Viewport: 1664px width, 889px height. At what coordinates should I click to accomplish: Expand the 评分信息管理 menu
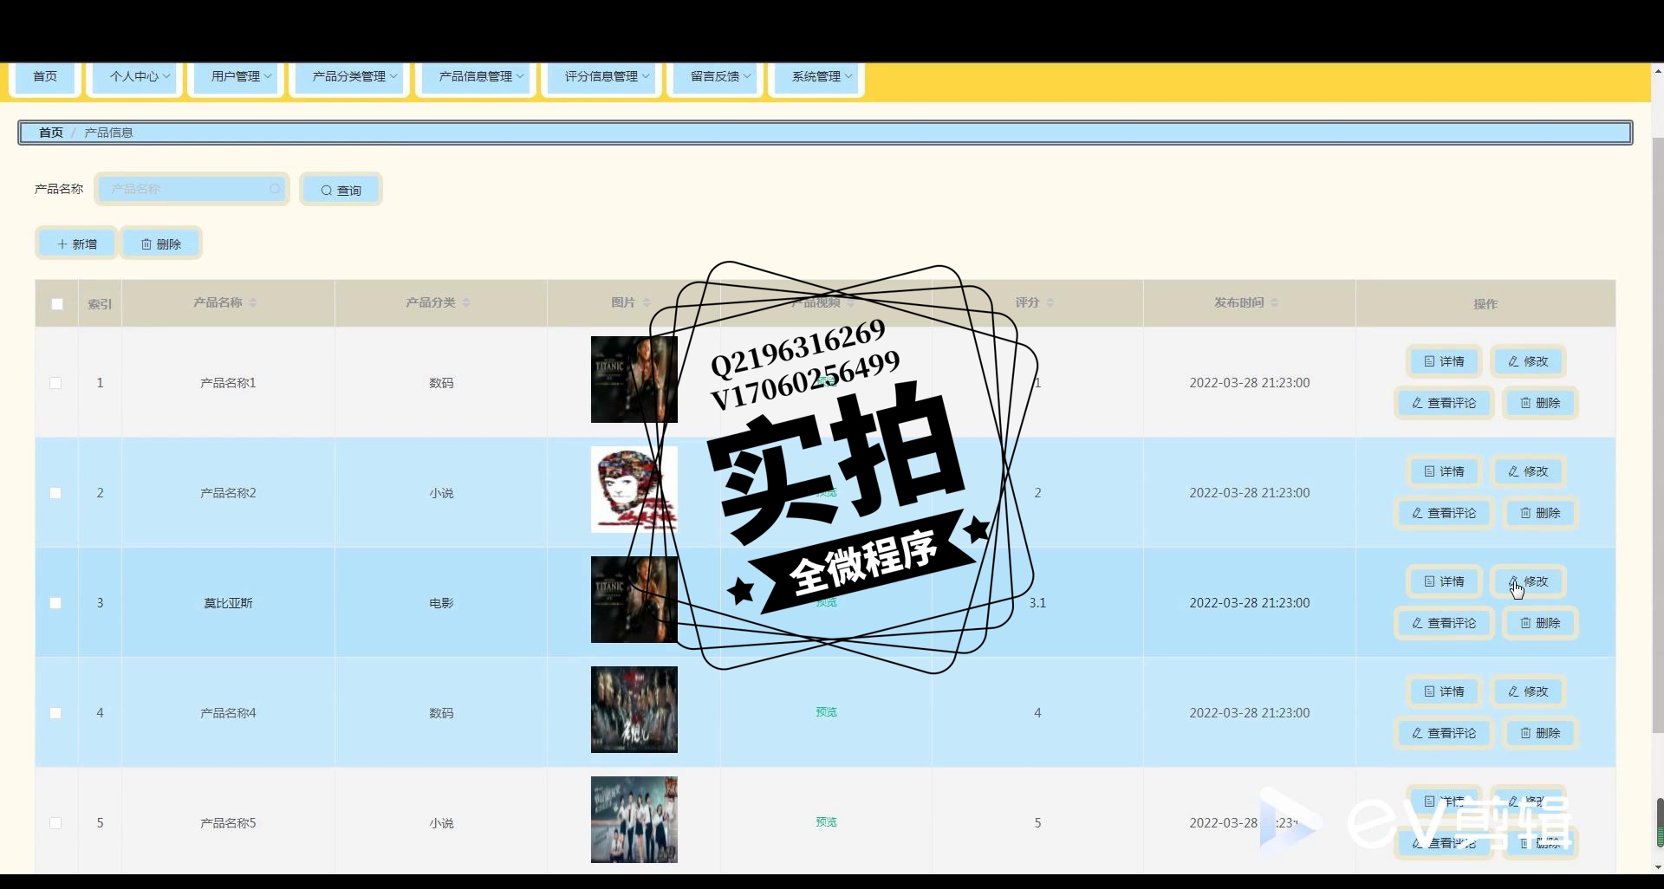tap(601, 76)
